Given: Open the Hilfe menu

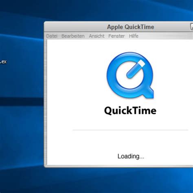Looking at the screenshot, I should coord(134,36).
